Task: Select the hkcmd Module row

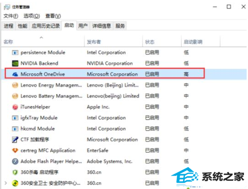Action: 124,129
